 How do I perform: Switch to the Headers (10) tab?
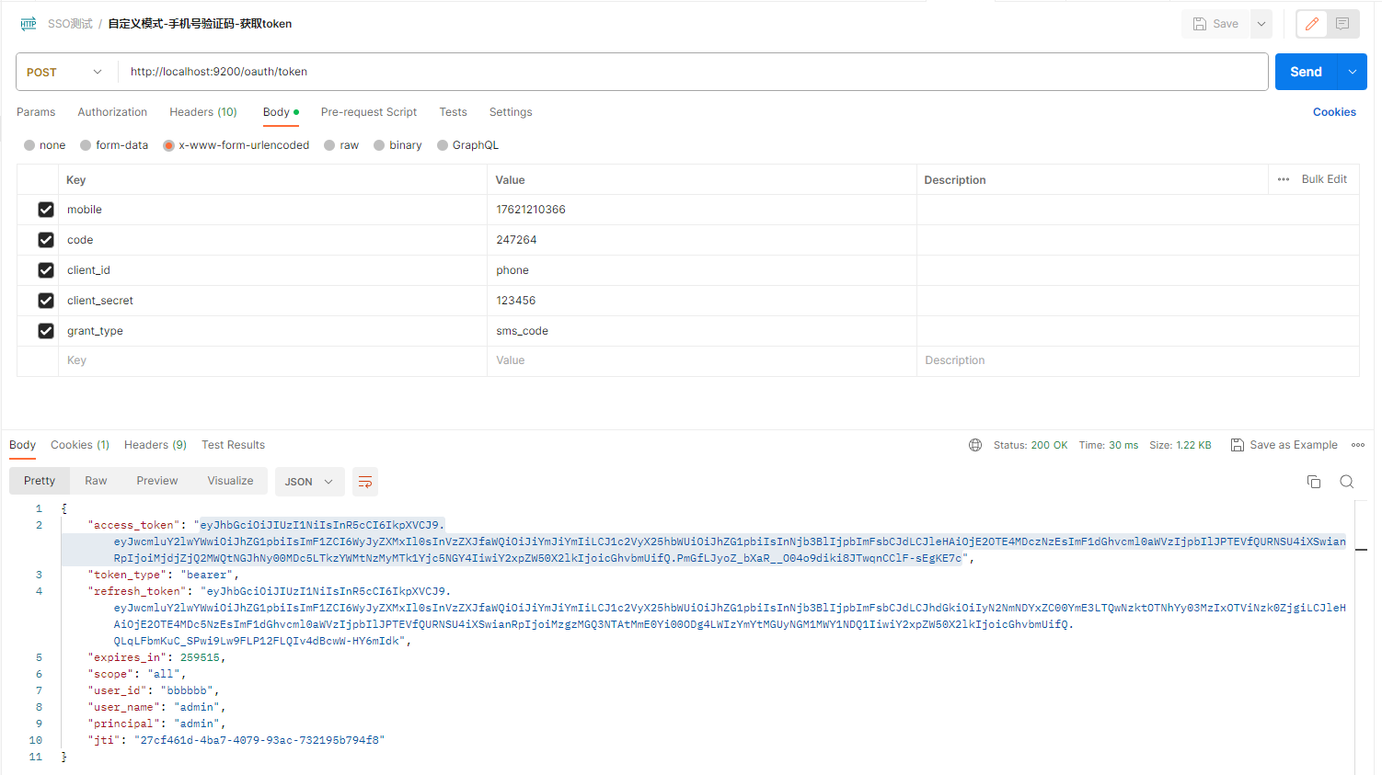coord(202,111)
